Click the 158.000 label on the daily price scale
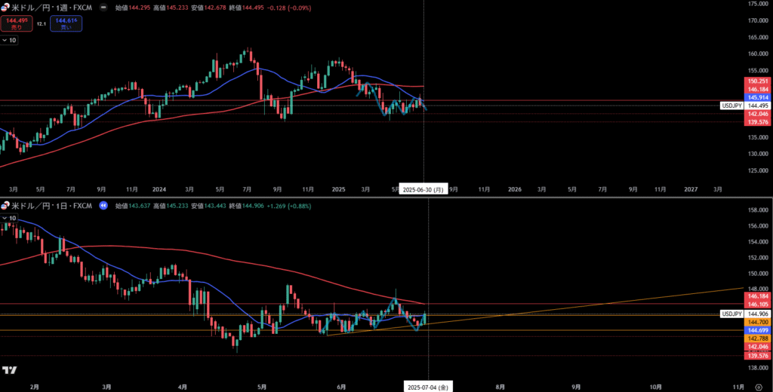This screenshot has height=392, width=773. (756, 210)
